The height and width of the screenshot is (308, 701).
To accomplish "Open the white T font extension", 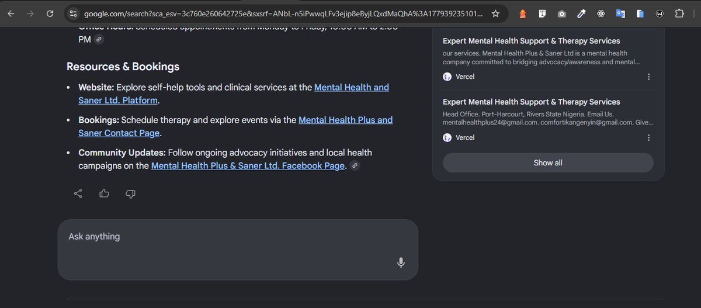I will pyautogui.click(x=542, y=13).
